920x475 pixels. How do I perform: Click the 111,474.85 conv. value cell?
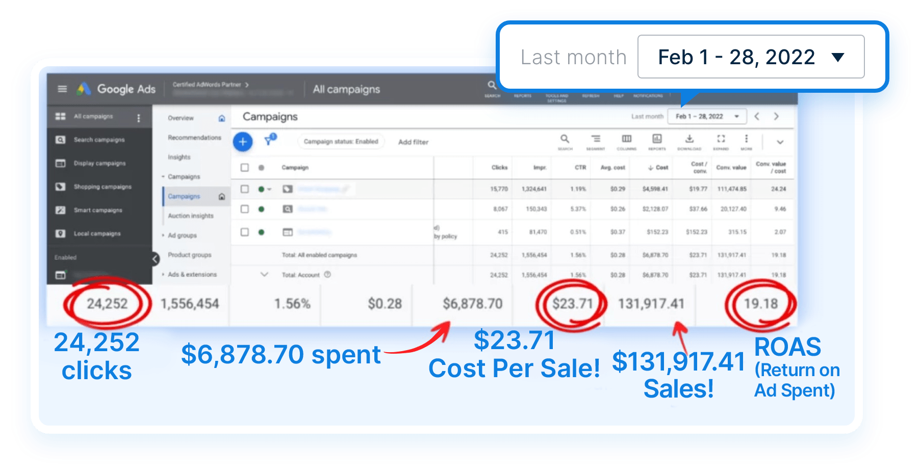tap(732, 189)
